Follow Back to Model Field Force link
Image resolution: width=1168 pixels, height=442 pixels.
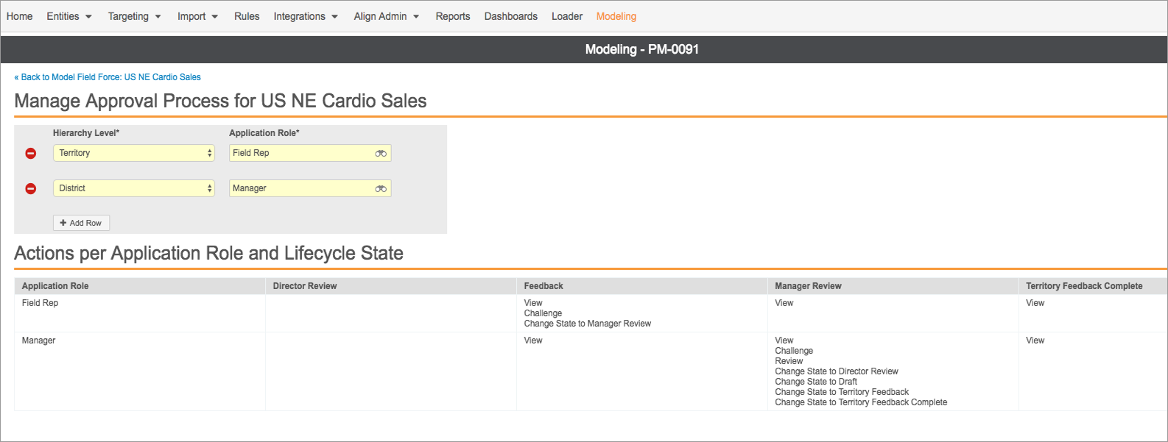click(108, 77)
